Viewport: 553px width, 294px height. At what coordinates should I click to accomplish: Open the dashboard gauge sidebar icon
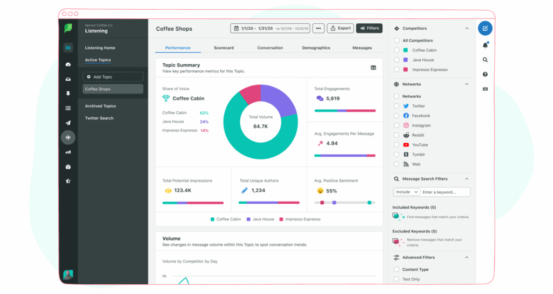pos(68,65)
